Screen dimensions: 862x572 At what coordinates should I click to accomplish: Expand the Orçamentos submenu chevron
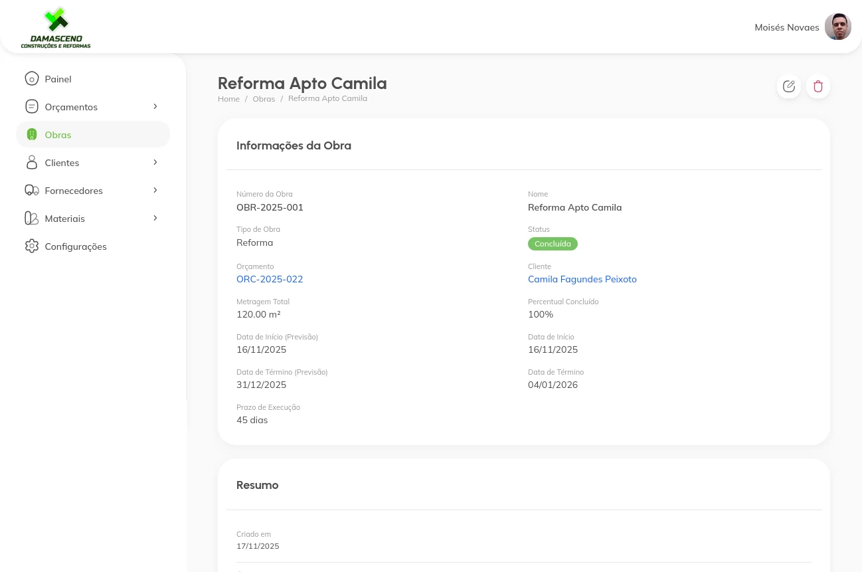tap(155, 106)
